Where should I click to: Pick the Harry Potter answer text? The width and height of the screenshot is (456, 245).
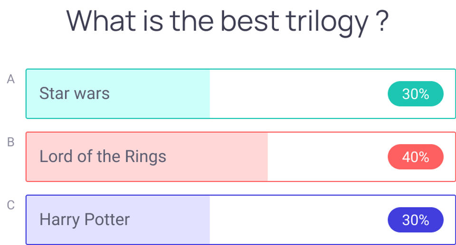point(85,219)
